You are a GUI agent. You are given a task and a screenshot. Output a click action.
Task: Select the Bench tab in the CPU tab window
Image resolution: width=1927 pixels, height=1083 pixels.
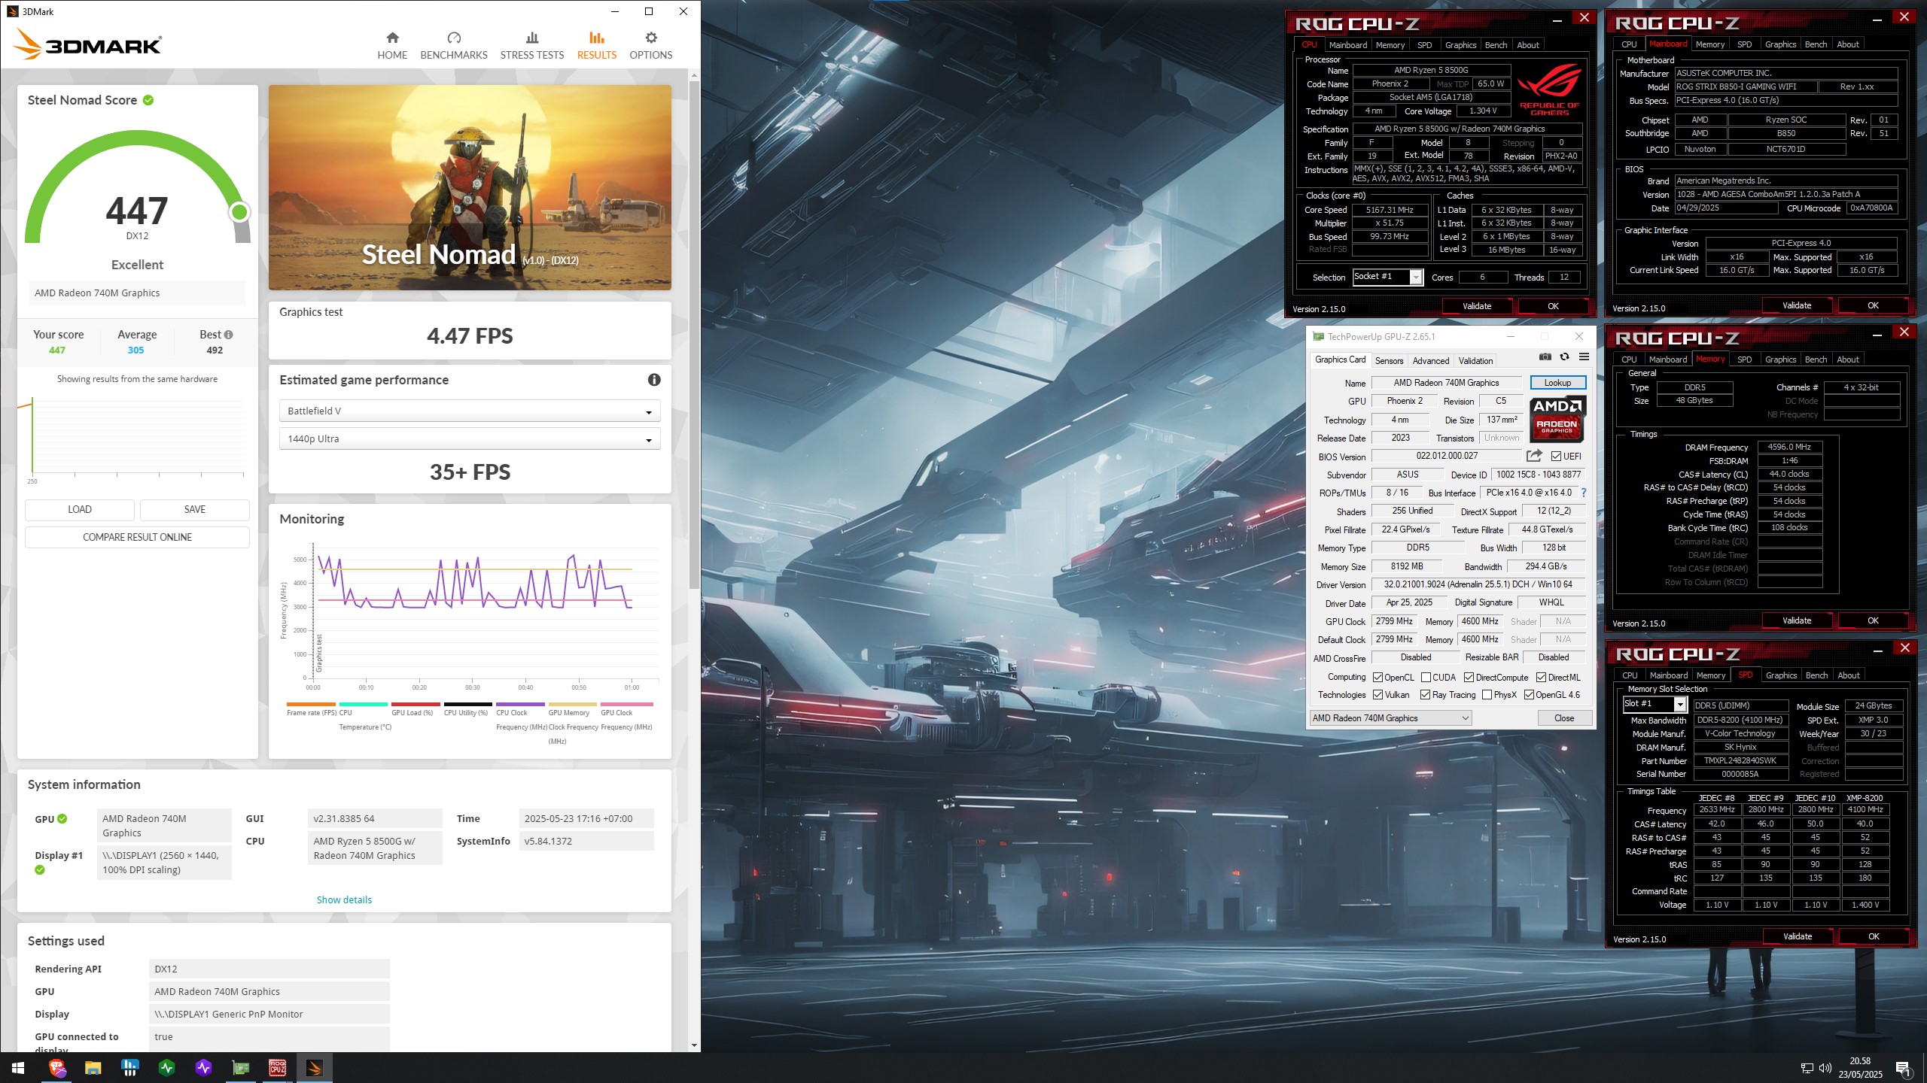click(1496, 45)
